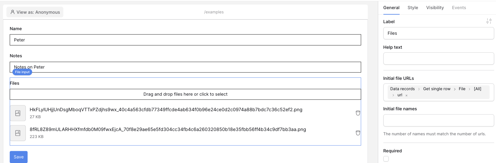The height and width of the screenshot is (163, 496).
Task: Click the drag and drop files area
Action: [x=185, y=94]
